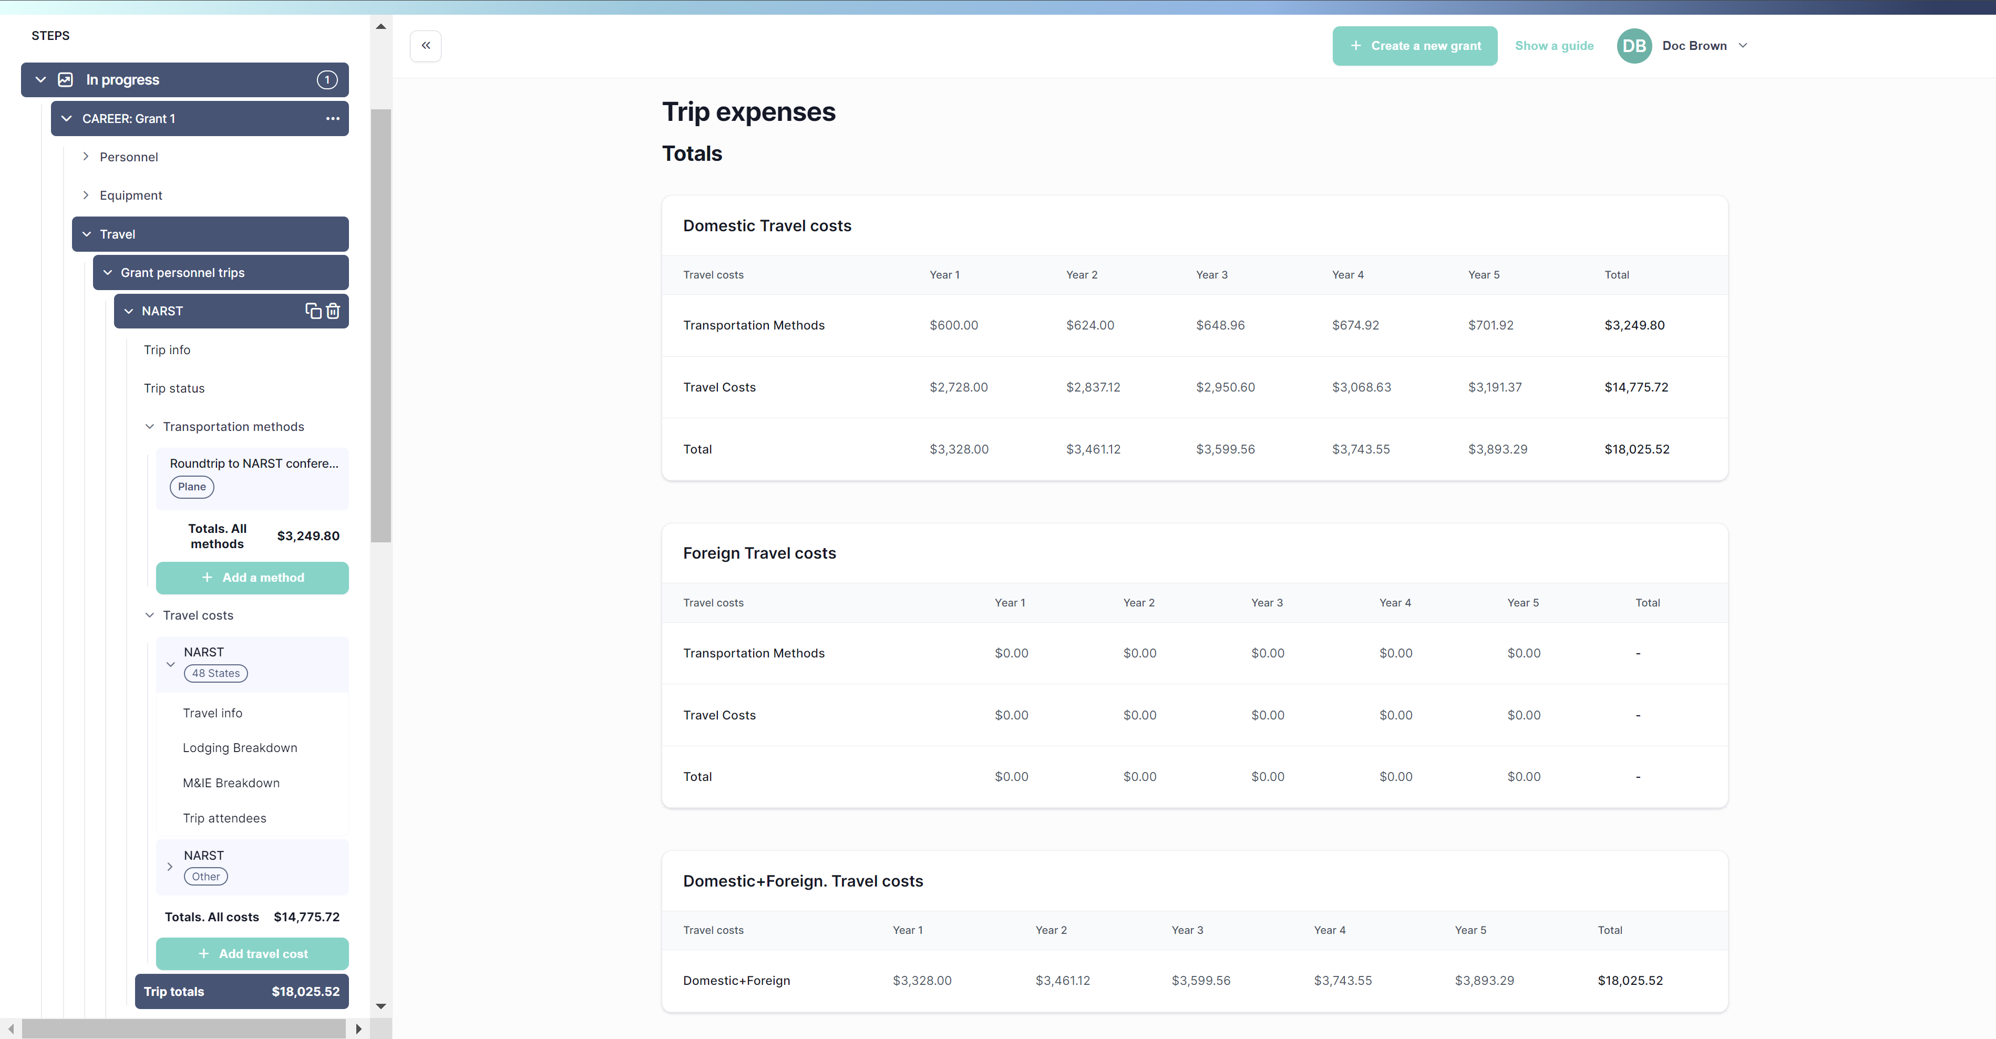Click Create a new grant button
1996x1039 pixels.
(1414, 46)
